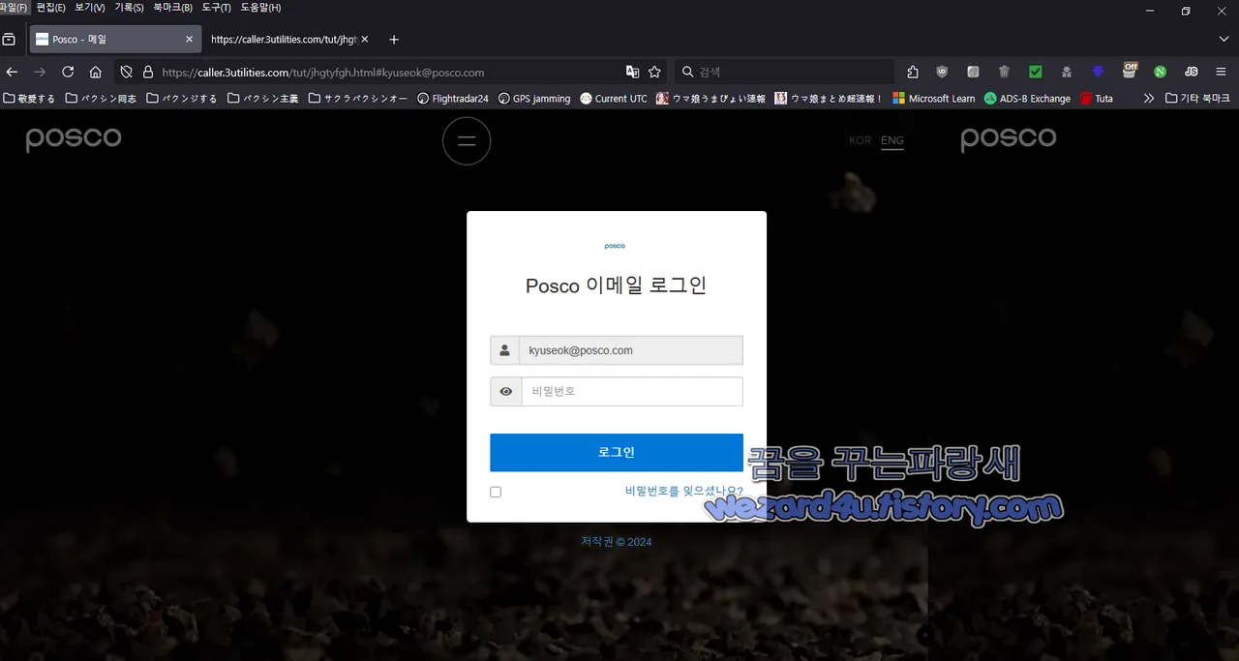Open the 敬愛する bookmark folder
This screenshot has height=661, width=1239.
(29, 98)
